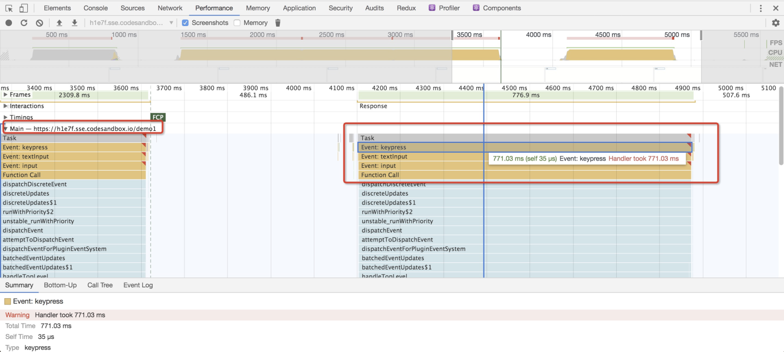Select the left Event: keypress bar
The width and height of the screenshot is (784, 352).
(73, 148)
